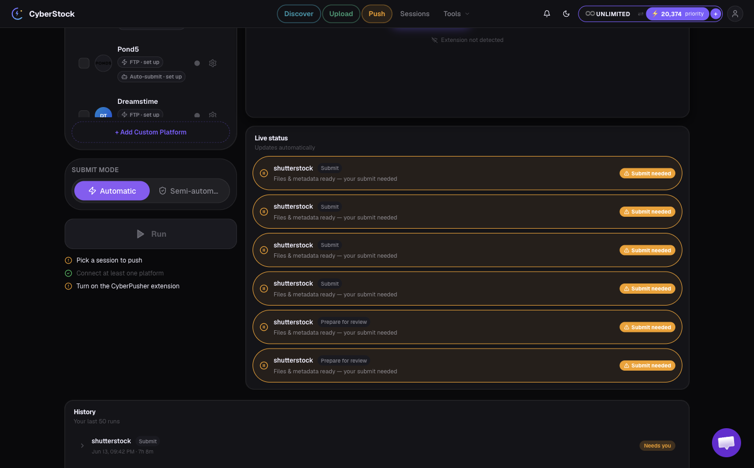Select Semi-automatic submit mode
Screen dimensions: 754x468
(188, 191)
